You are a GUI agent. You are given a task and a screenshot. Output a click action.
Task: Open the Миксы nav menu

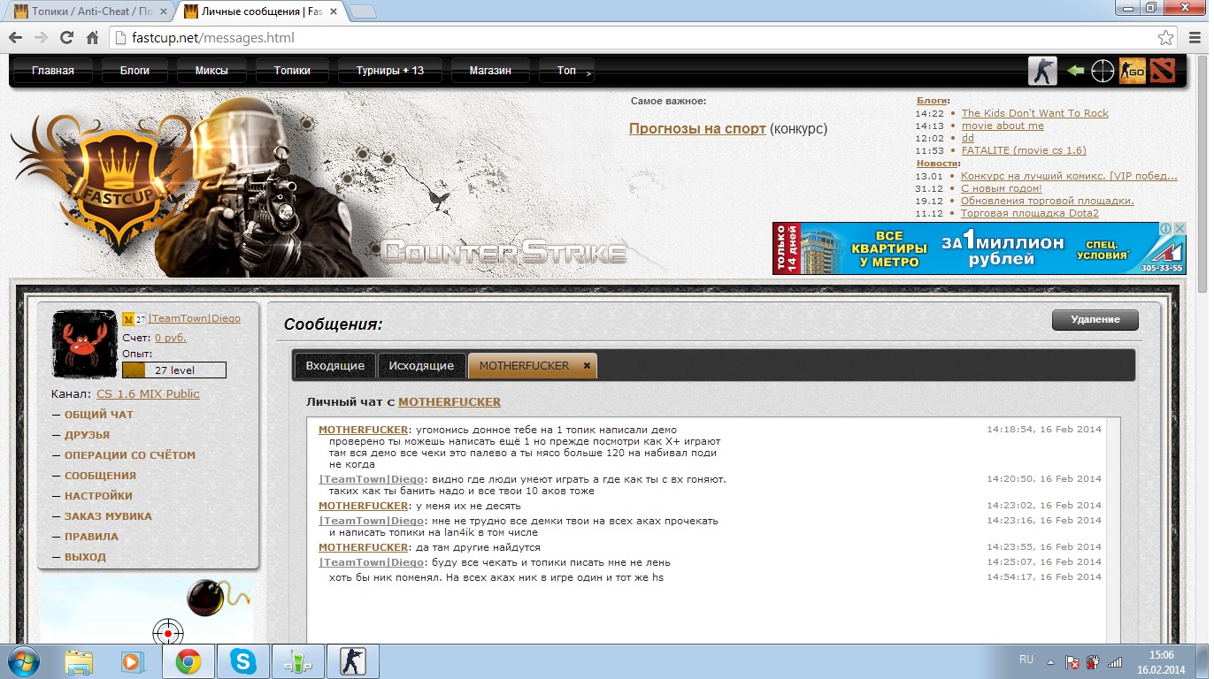click(x=211, y=71)
